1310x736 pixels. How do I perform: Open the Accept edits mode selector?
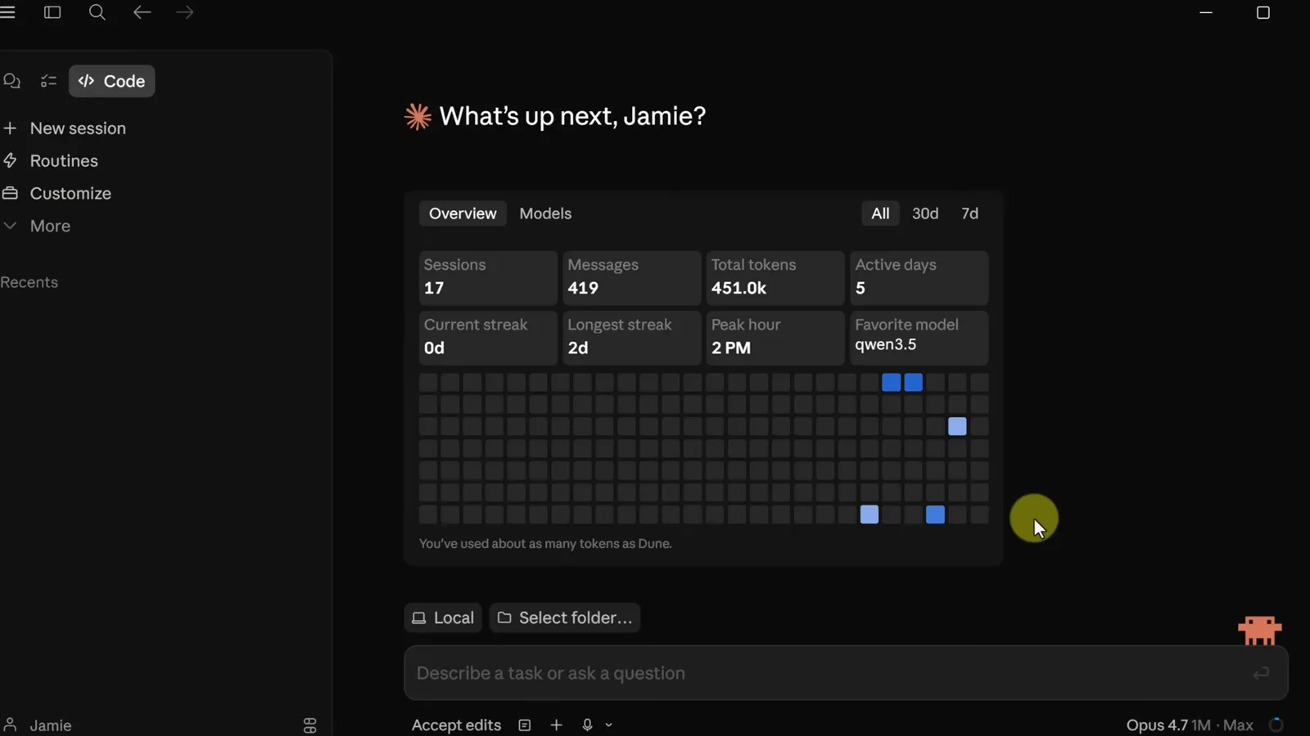pyautogui.click(x=456, y=725)
